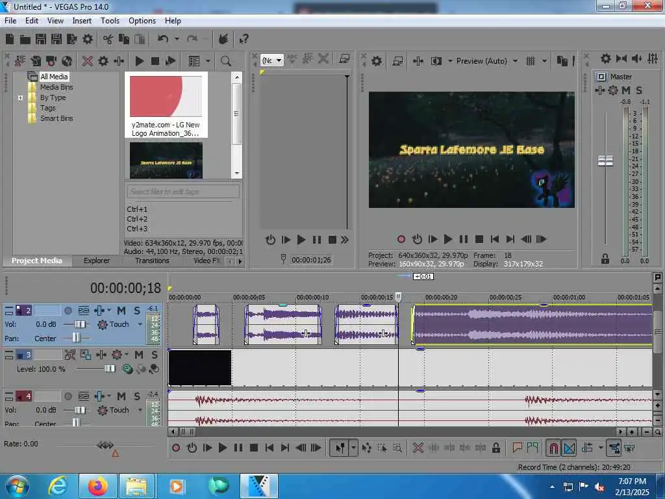The height and width of the screenshot is (499, 665).
Task: Click the Select files to edit tags field
Action: point(183,192)
